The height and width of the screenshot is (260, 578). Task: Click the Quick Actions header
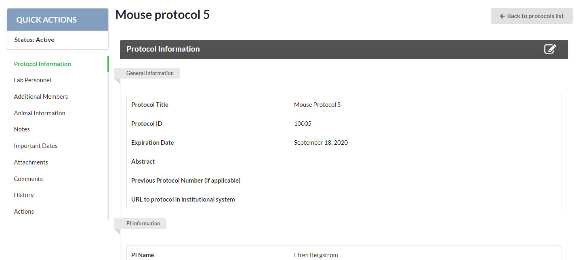tap(58, 20)
